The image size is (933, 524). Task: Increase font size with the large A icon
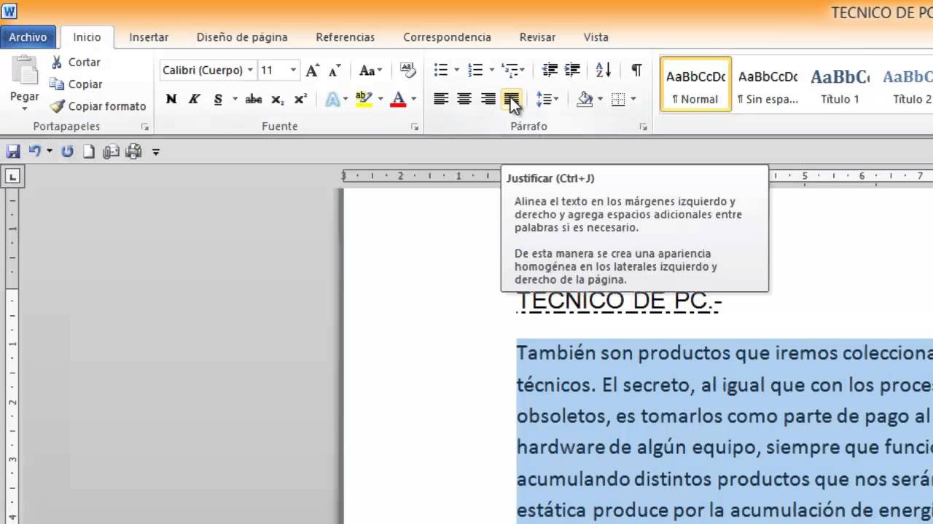[312, 71]
